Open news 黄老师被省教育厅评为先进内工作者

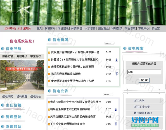pos(72,81)
